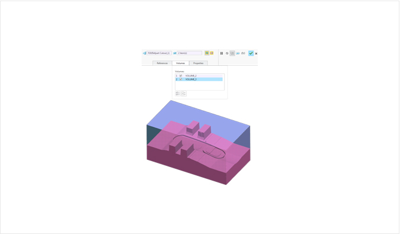This screenshot has height=234, width=400.
Task: Uncheck the VOLUME_2 checkbox
Action: 181,76
